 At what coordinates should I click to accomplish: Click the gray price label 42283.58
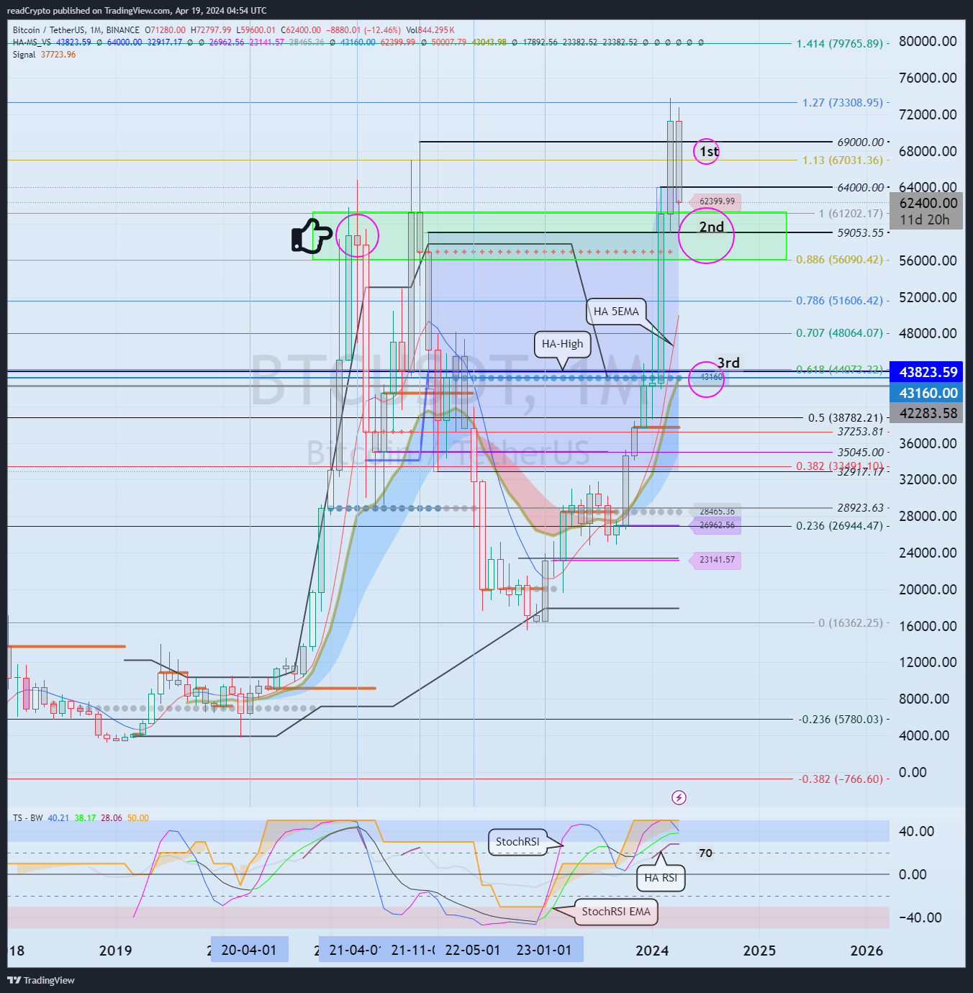pos(928,413)
